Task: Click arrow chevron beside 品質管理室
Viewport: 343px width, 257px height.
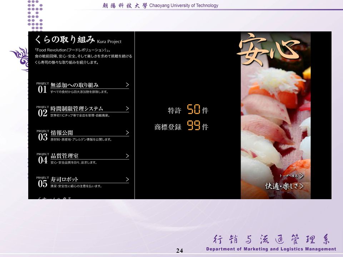Action: coord(127,156)
